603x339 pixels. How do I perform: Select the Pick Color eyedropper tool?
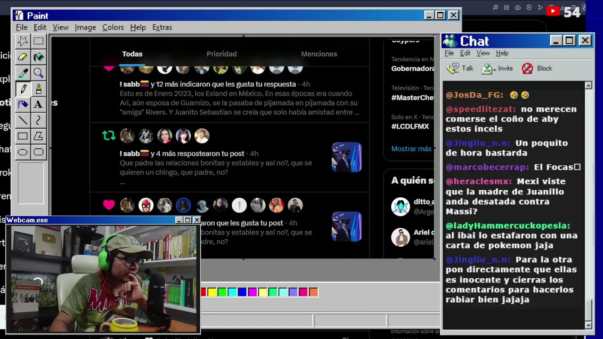23,73
